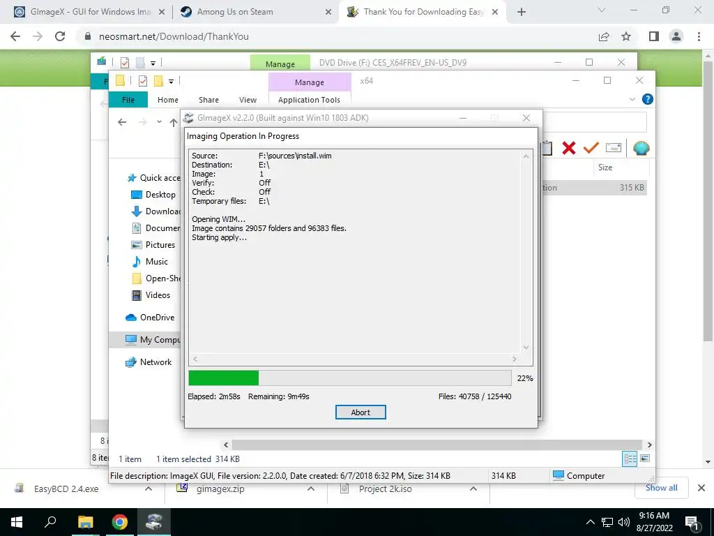The height and width of the screenshot is (536, 714).
Task: Go up one folder level in Explorer
Action: [x=174, y=121]
